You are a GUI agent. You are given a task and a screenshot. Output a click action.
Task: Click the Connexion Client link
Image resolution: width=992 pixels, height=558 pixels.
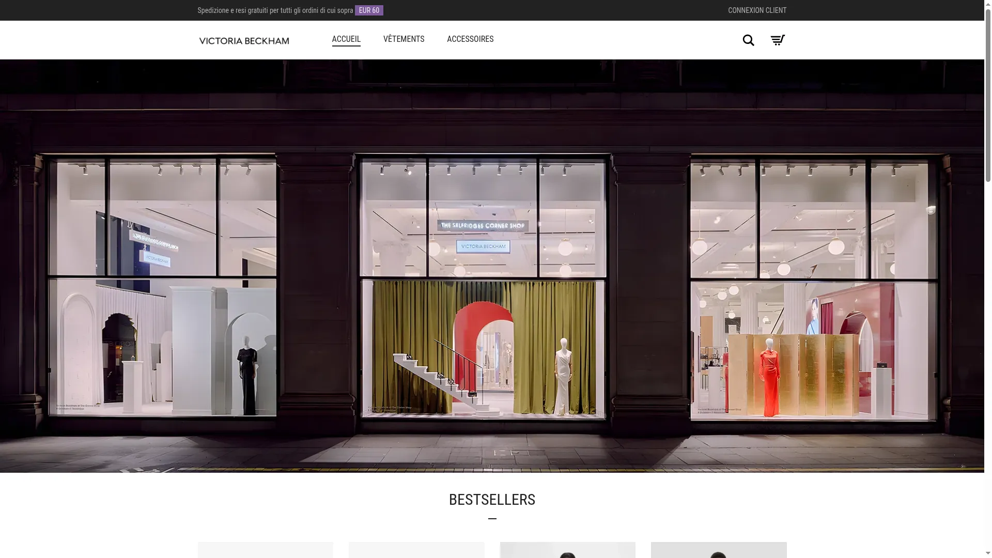click(x=757, y=10)
